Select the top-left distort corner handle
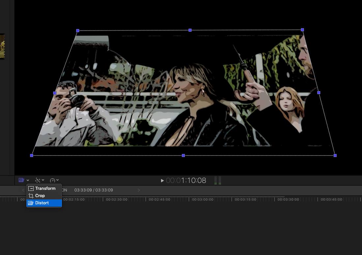The height and width of the screenshot is (255, 362). [x=78, y=30]
